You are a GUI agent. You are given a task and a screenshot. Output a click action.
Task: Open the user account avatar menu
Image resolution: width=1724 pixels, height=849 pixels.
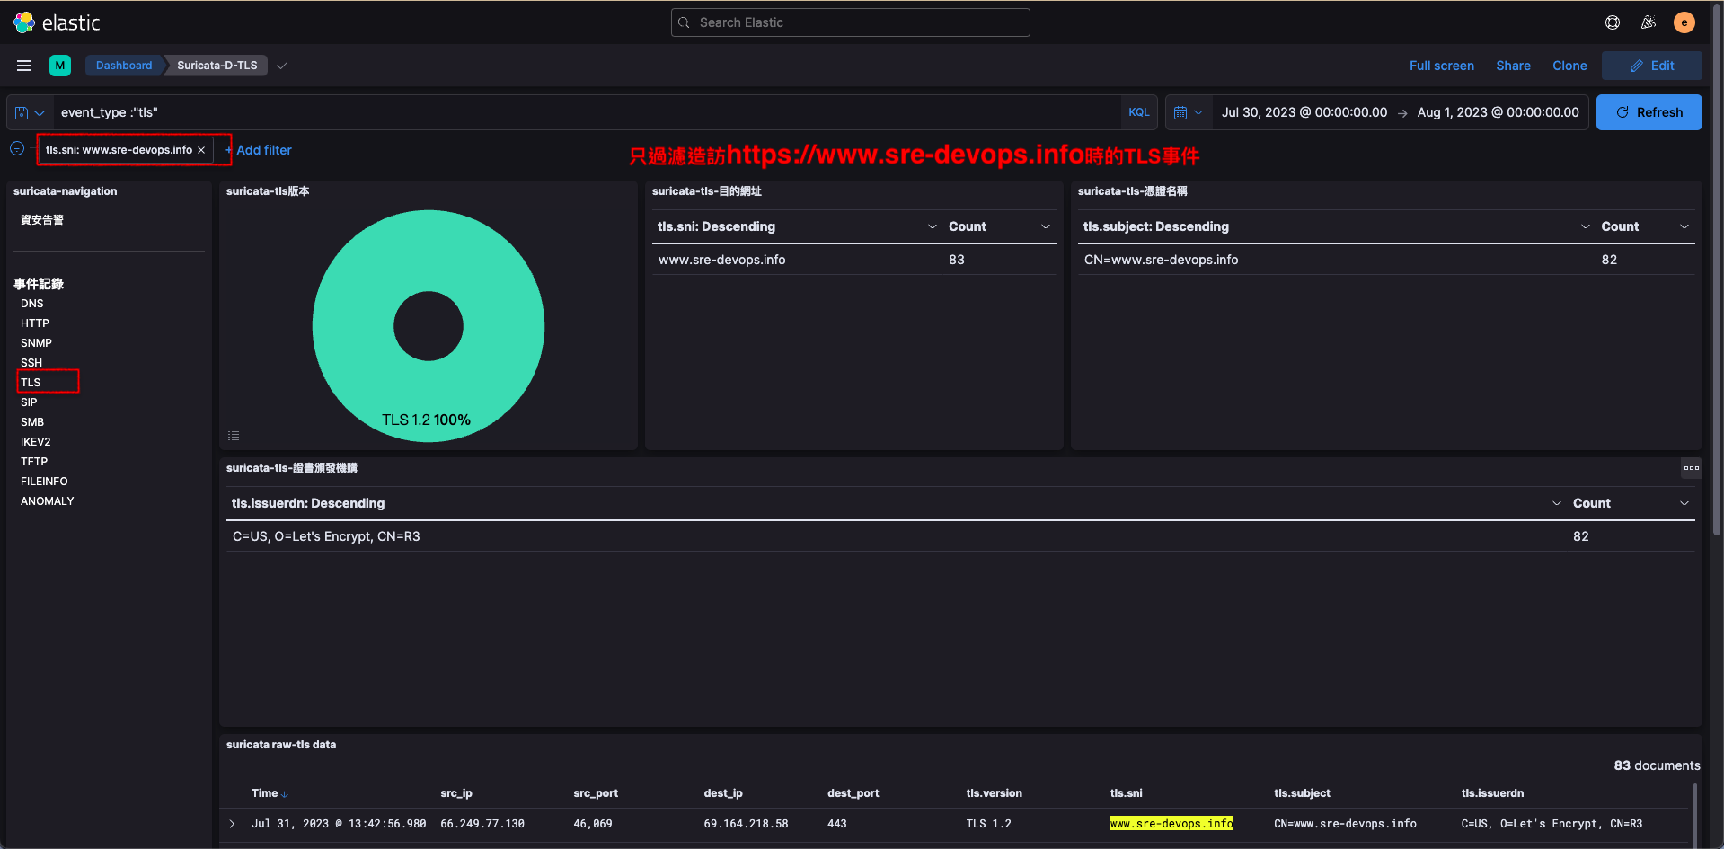(x=1684, y=22)
